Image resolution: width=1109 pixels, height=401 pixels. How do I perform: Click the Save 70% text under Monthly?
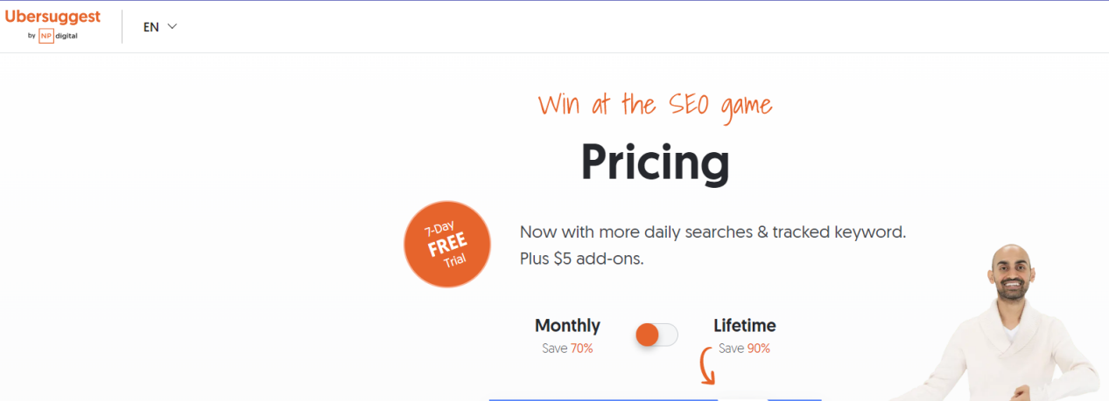(x=567, y=349)
